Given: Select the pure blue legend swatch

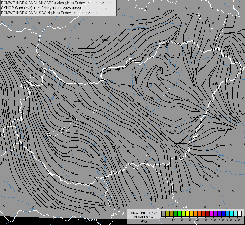Looking at the screenshot, I should (x=224, y=214).
